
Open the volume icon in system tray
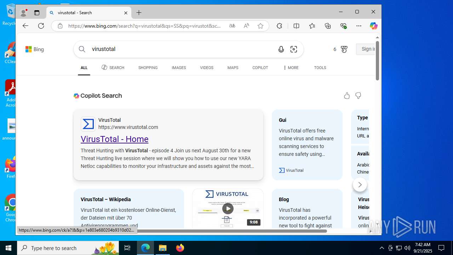[407, 248]
